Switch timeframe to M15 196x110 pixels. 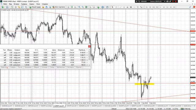click(153, 7)
